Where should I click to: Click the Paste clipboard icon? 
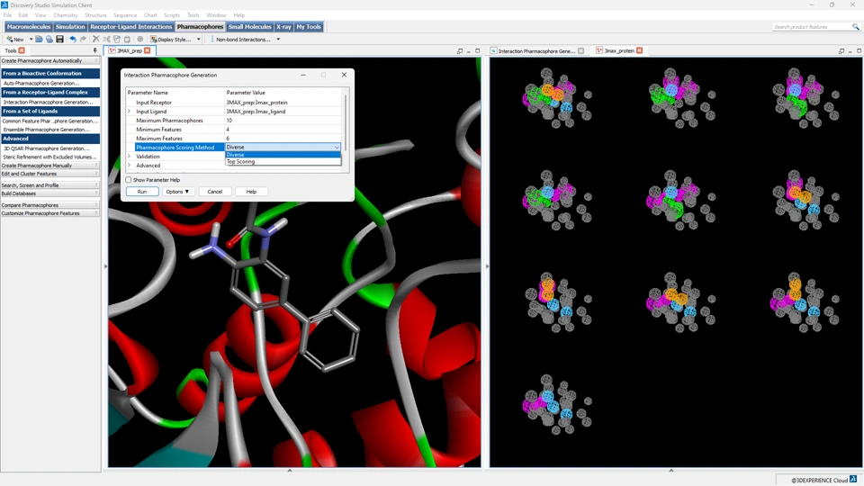point(127,39)
